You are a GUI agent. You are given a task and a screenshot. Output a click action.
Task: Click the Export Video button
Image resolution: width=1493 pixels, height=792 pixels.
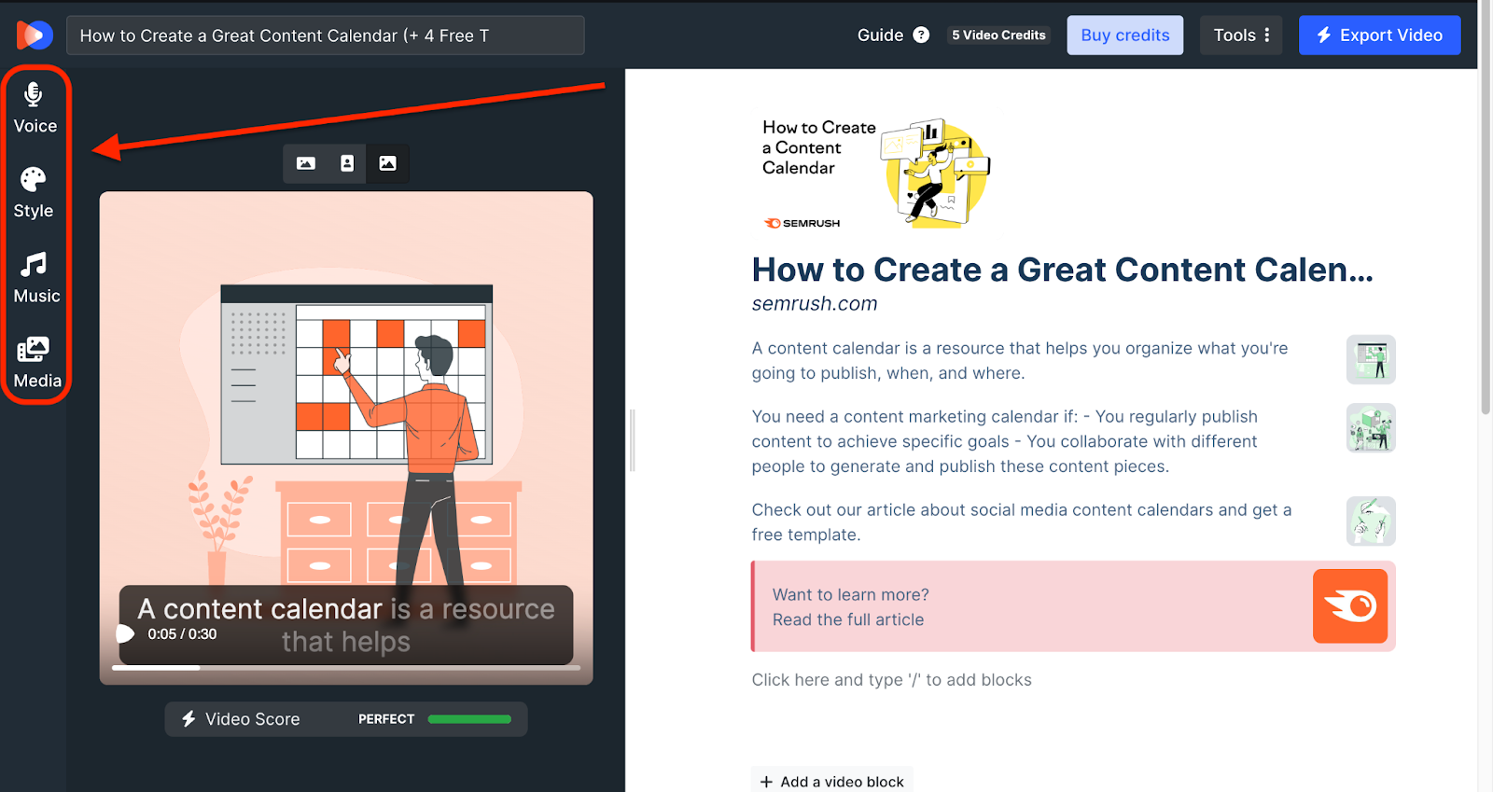[1379, 35]
